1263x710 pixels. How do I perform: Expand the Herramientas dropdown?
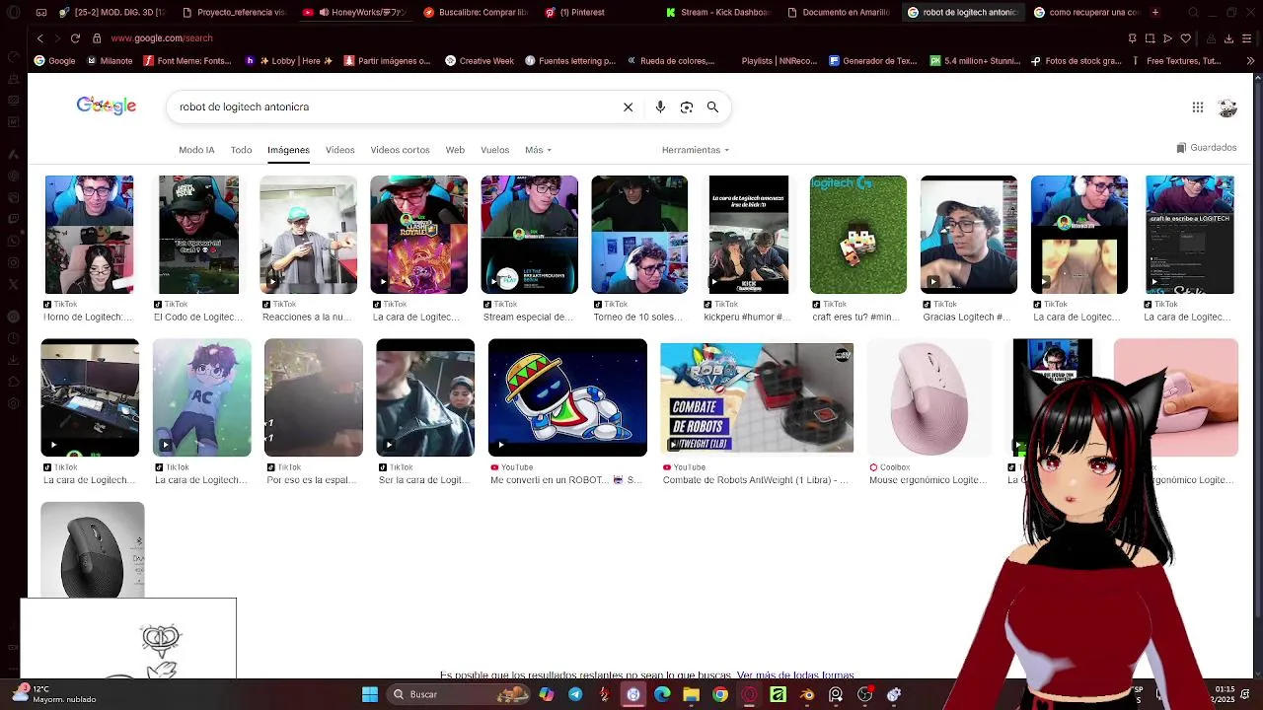coord(696,150)
